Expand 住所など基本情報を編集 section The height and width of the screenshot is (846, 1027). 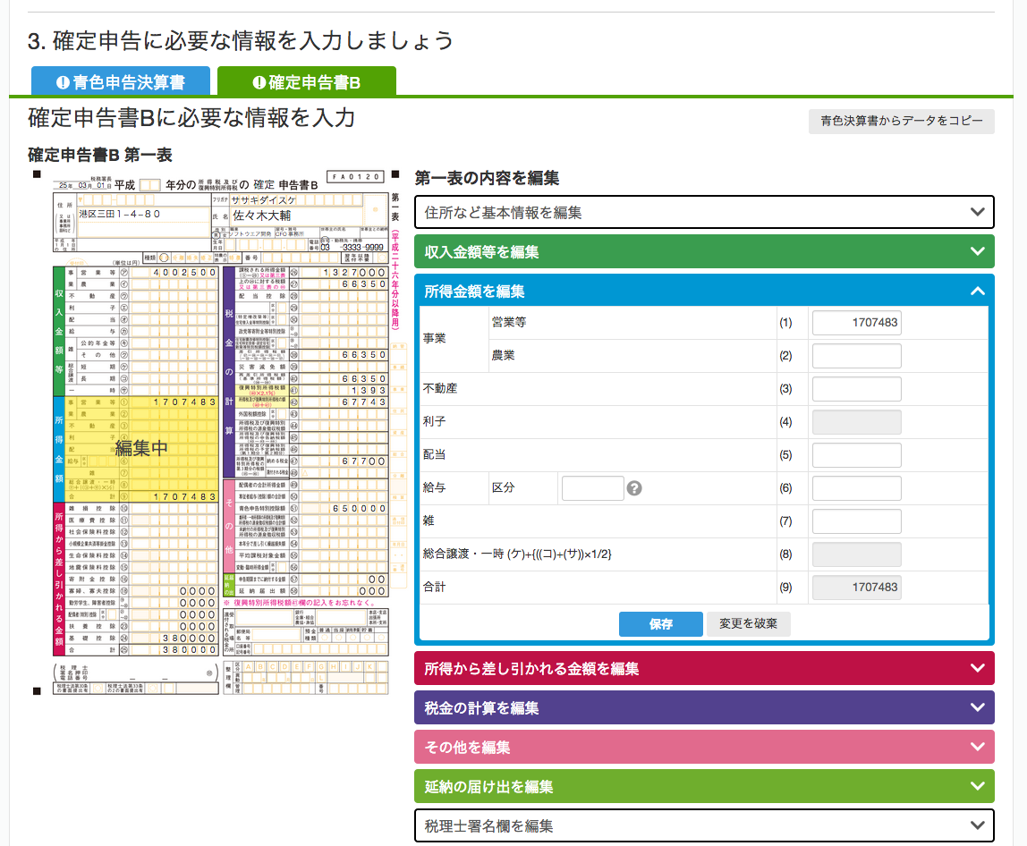click(x=704, y=212)
